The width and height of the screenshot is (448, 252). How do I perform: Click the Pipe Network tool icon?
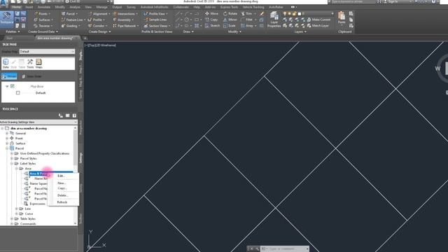point(115,26)
